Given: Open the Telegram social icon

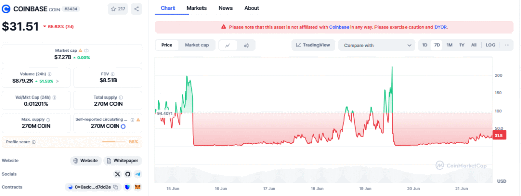Looking at the screenshot, I should coord(138,174).
